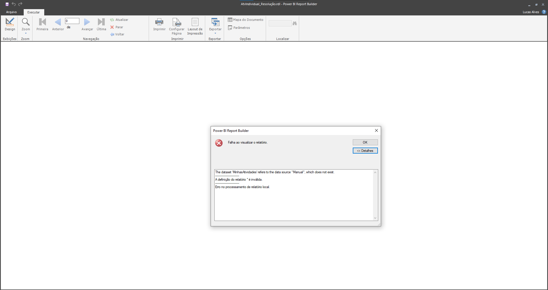The image size is (548, 290).
Task: Select the Executar tab
Action: coord(33,12)
